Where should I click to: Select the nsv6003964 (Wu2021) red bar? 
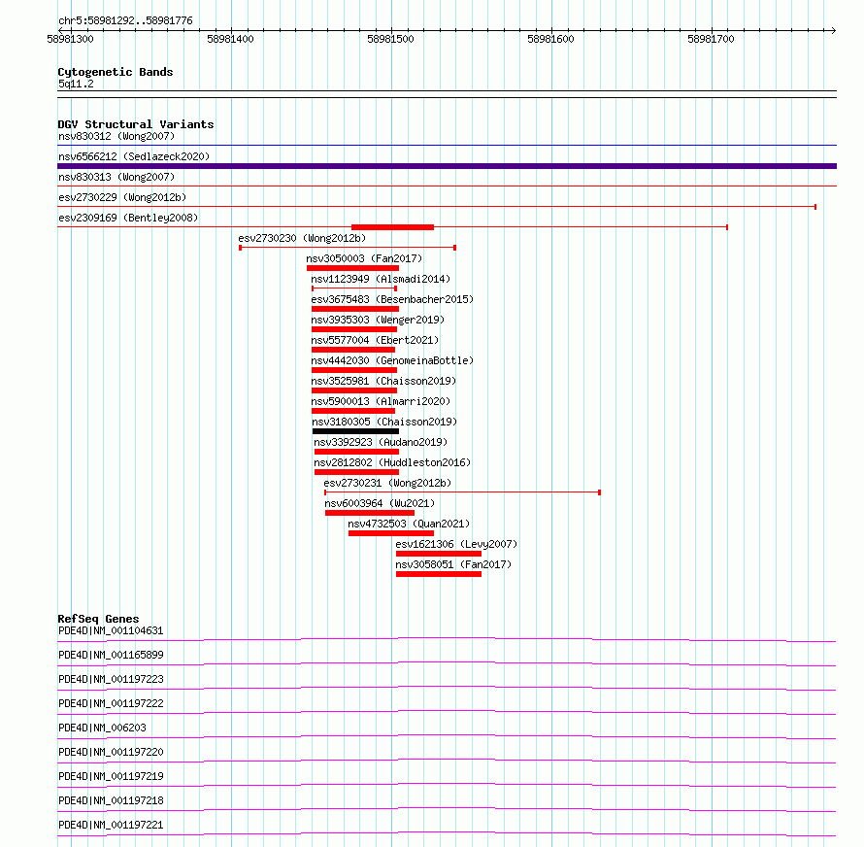(370, 513)
